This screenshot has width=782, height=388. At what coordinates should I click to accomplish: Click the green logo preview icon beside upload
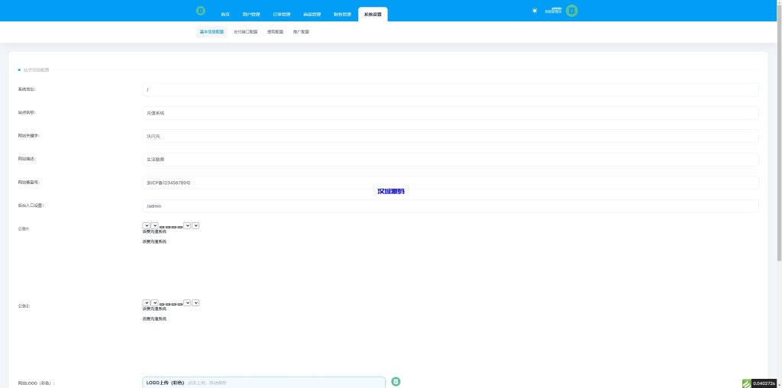click(396, 381)
